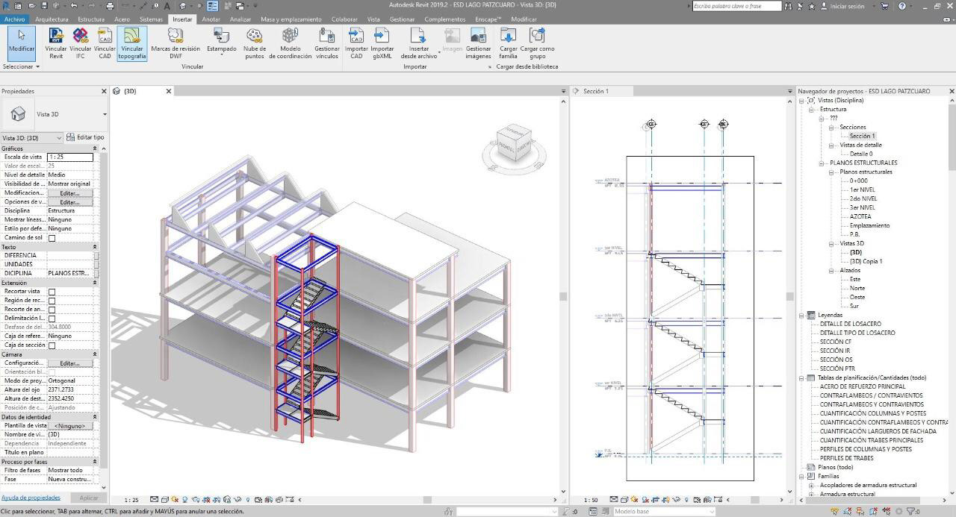Toggle Región de recorte visible checkbox
Image resolution: width=956 pixels, height=517 pixels.
[52, 301]
